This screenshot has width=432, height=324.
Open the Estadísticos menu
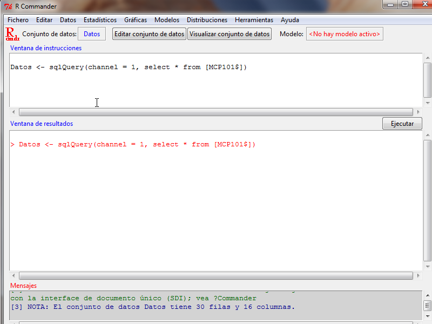pos(100,20)
